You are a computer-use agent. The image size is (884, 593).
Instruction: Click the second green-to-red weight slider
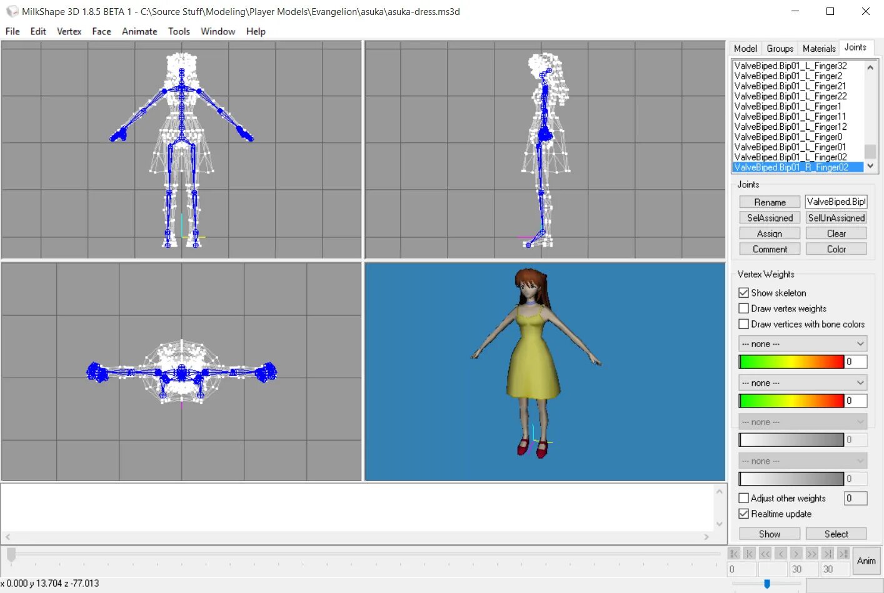pyautogui.click(x=791, y=401)
